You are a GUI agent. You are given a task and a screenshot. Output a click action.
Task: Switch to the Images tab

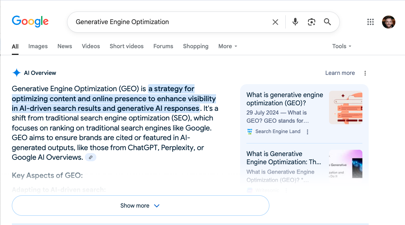(38, 46)
